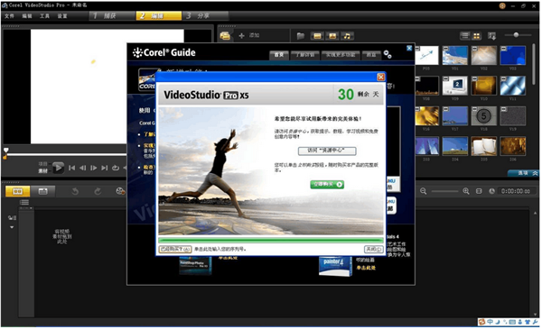The height and width of the screenshot is (329, 542).
Task: Click the project duration clock icon
Action: click(491, 191)
